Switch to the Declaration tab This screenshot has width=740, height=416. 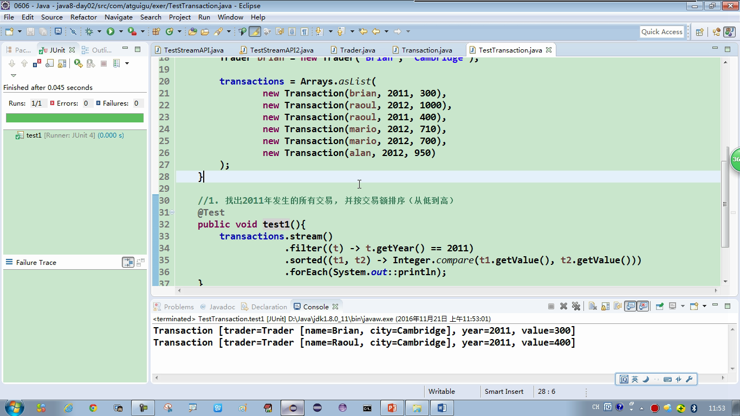coord(264,307)
